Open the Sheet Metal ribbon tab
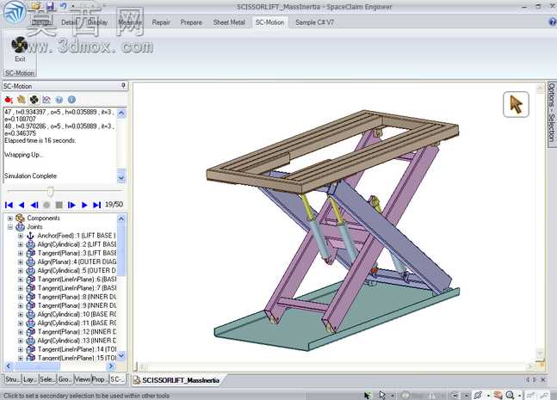Viewport: 557px width, 400px height. tap(229, 22)
